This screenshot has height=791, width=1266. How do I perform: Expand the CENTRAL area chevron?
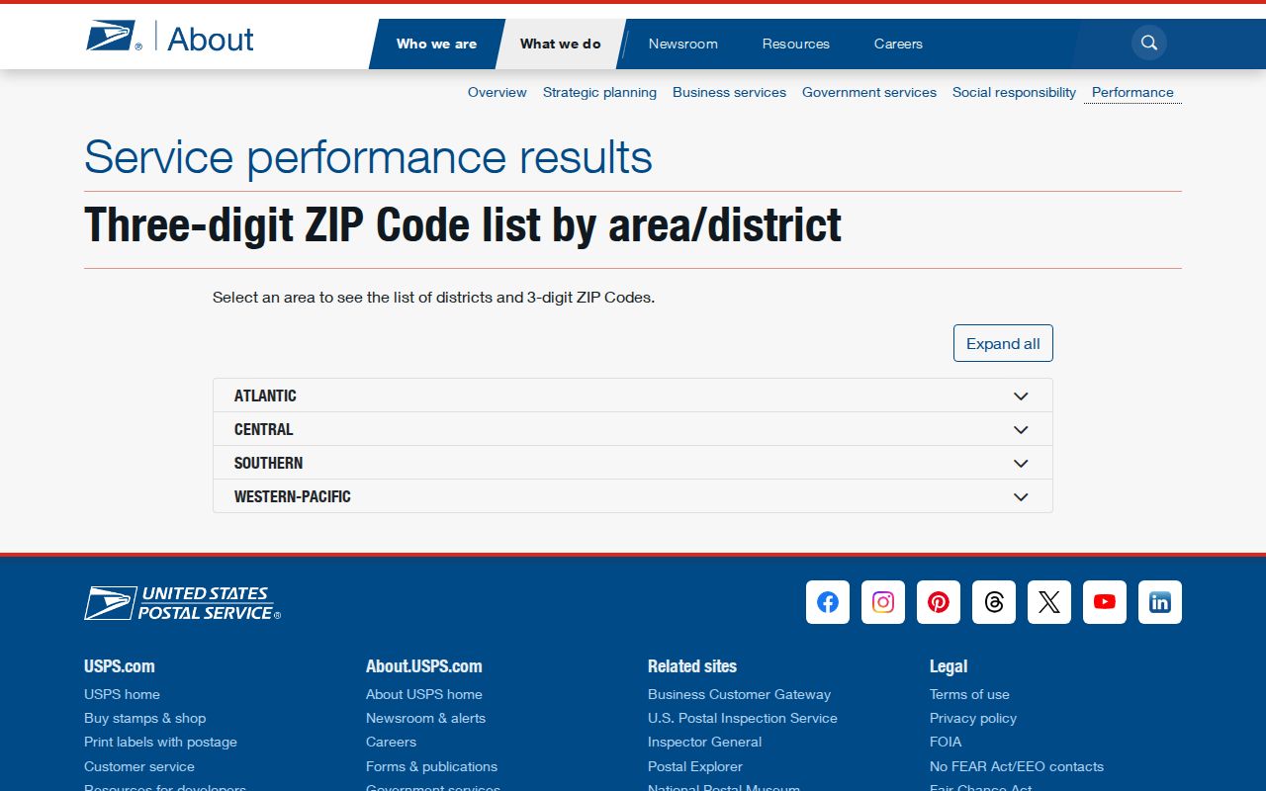(x=1021, y=429)
